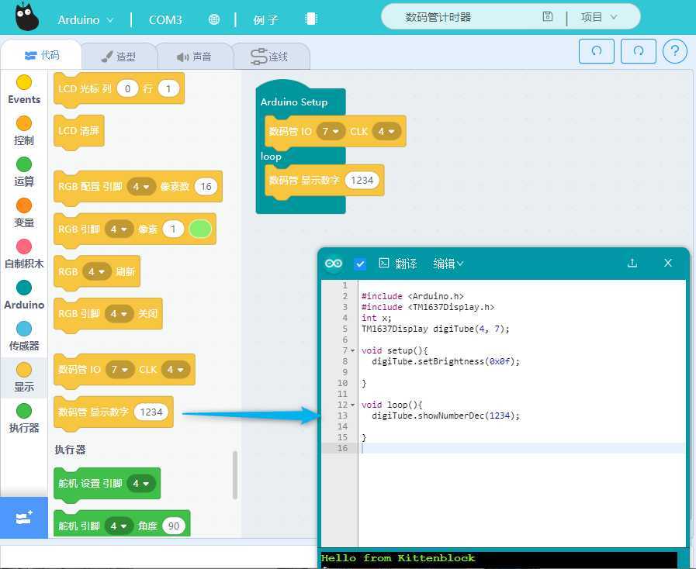The width and height of the screenshot is (696, 569).
Task: Click code line digiTube.setBrightness(0x0f);
Action: click(445, 361)
